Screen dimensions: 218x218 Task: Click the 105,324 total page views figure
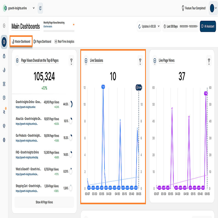pos(44,76)
